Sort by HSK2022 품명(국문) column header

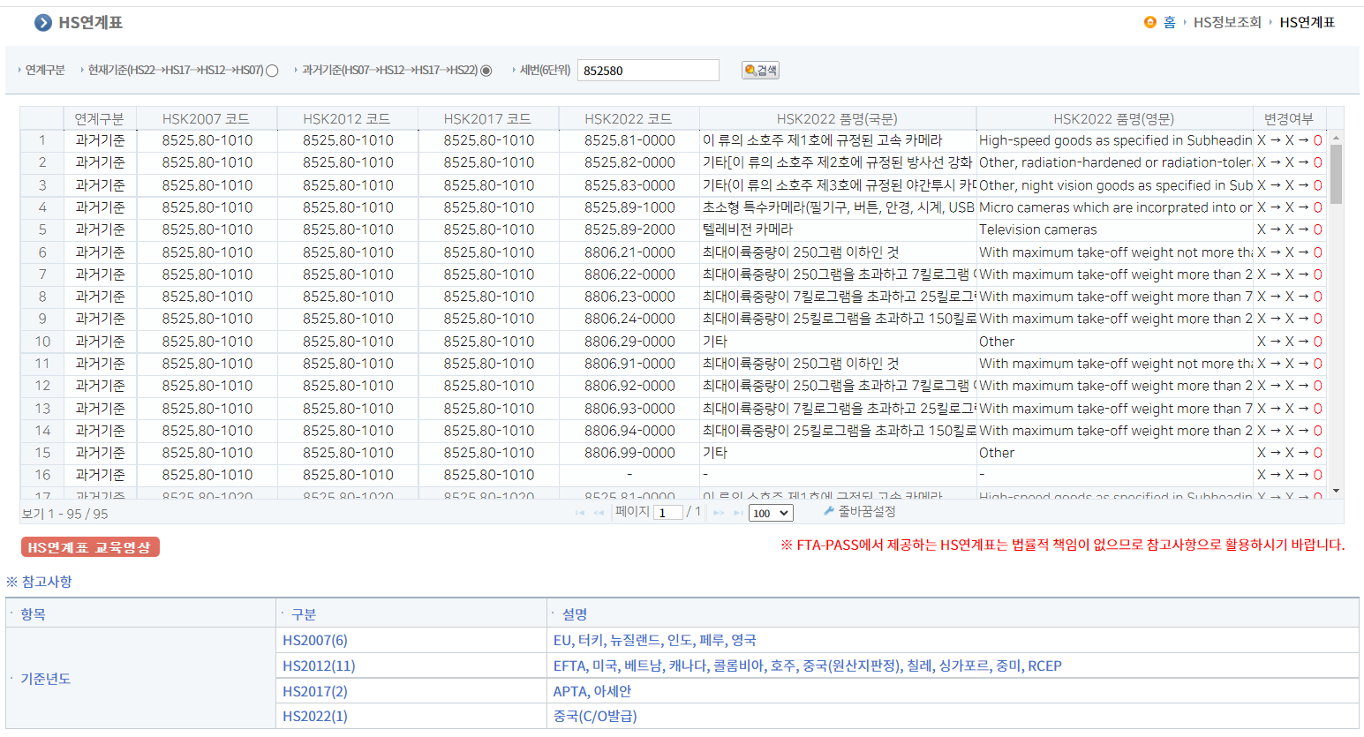click(x=837, y=118)
